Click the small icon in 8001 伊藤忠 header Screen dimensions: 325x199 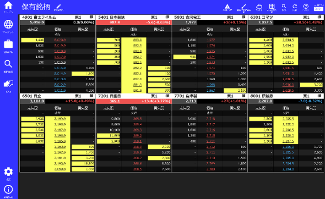point(320,96)
